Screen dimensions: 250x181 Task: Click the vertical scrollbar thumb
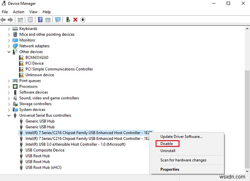click(x=247, y=119)
